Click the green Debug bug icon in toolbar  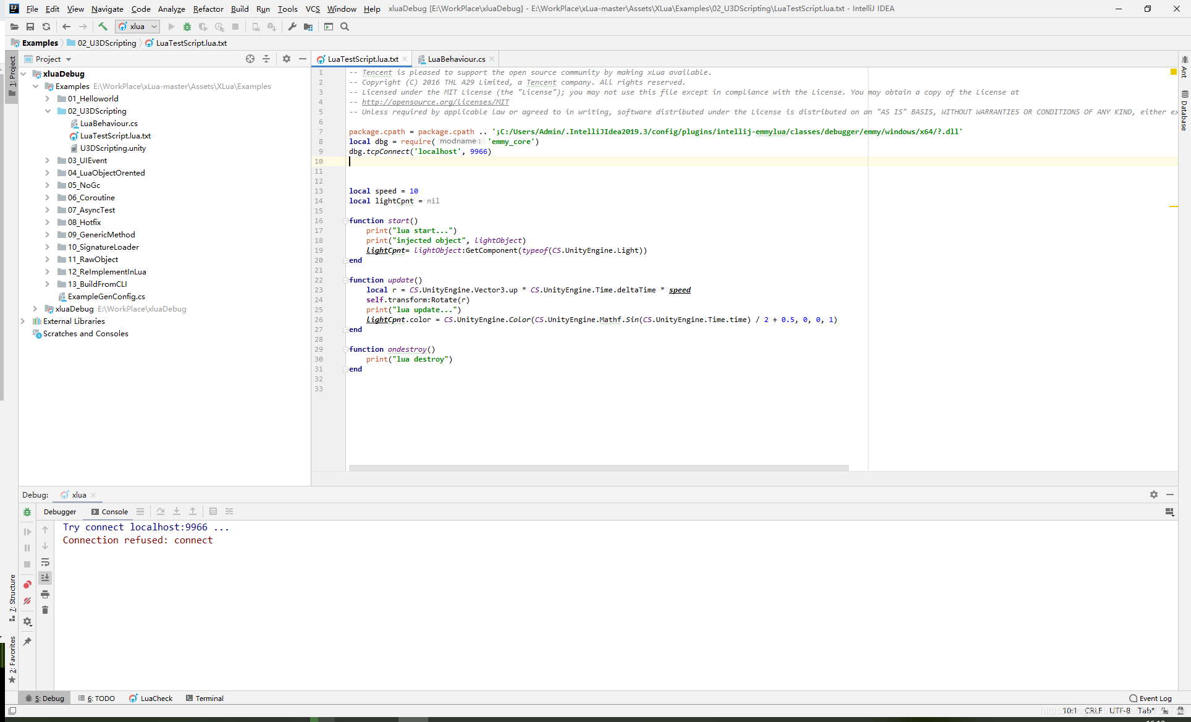[x=187, y=27]
